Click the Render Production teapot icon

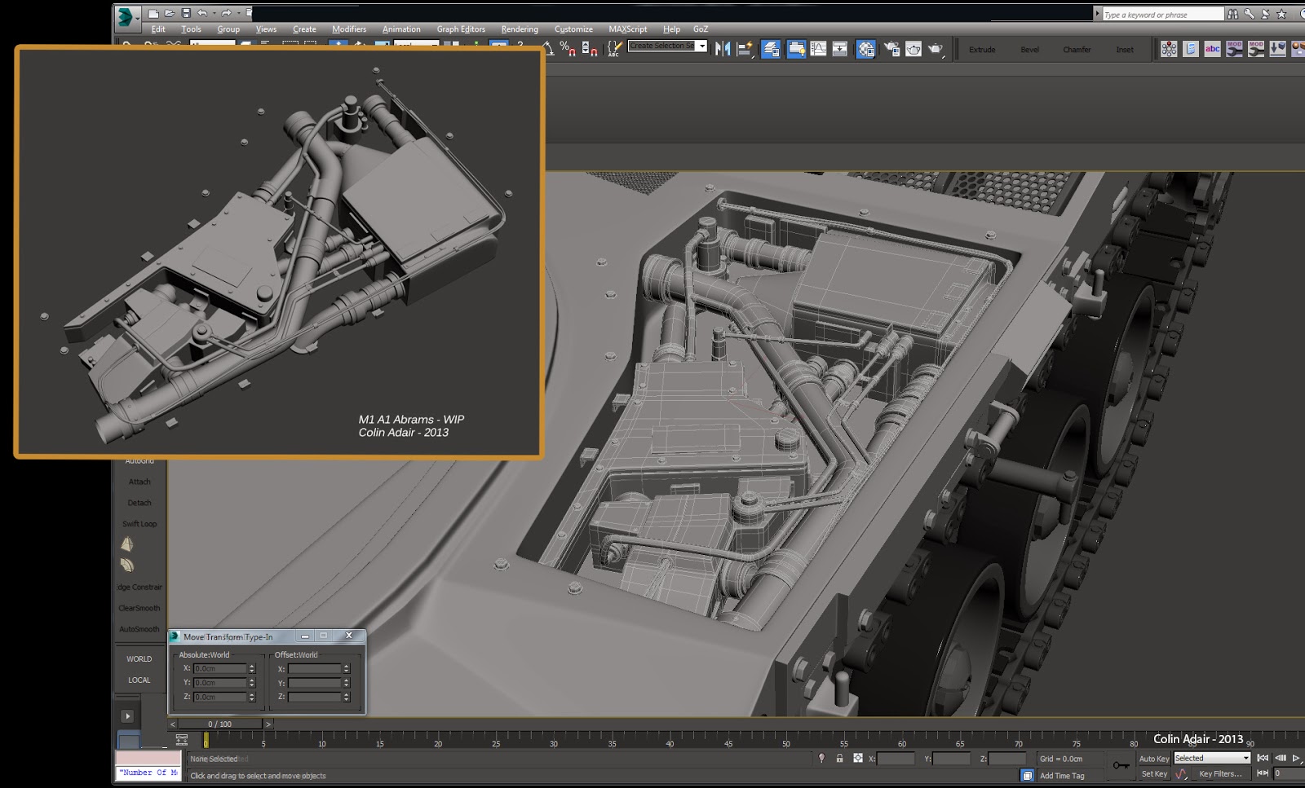tap(936, 49)
